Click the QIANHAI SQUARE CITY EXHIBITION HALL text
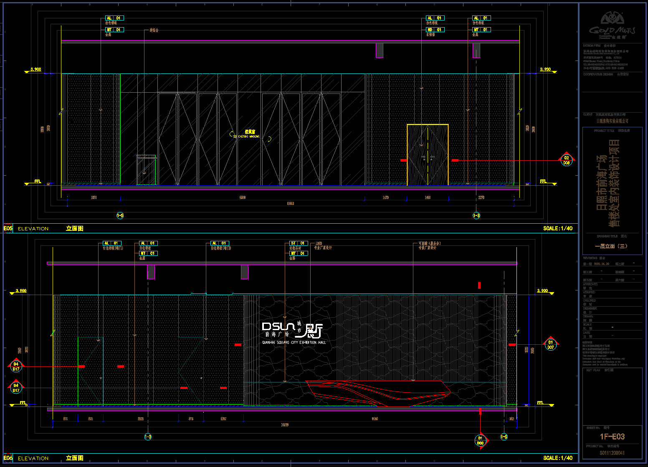648x467 pixels. click(294, 343)
